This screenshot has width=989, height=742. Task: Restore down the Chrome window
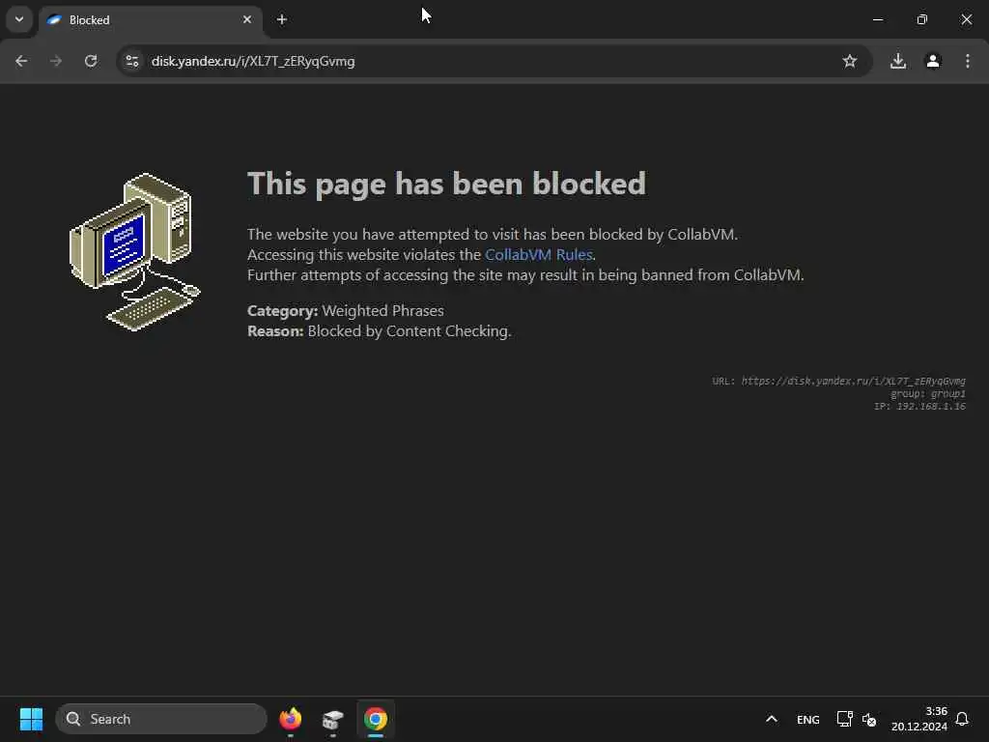(x=922, y=19)
